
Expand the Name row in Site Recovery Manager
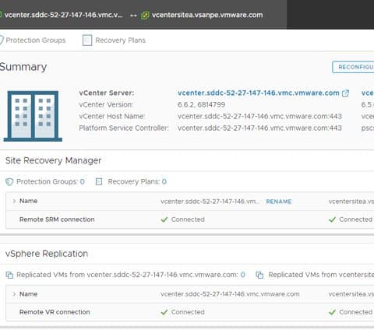coord(14,201)
